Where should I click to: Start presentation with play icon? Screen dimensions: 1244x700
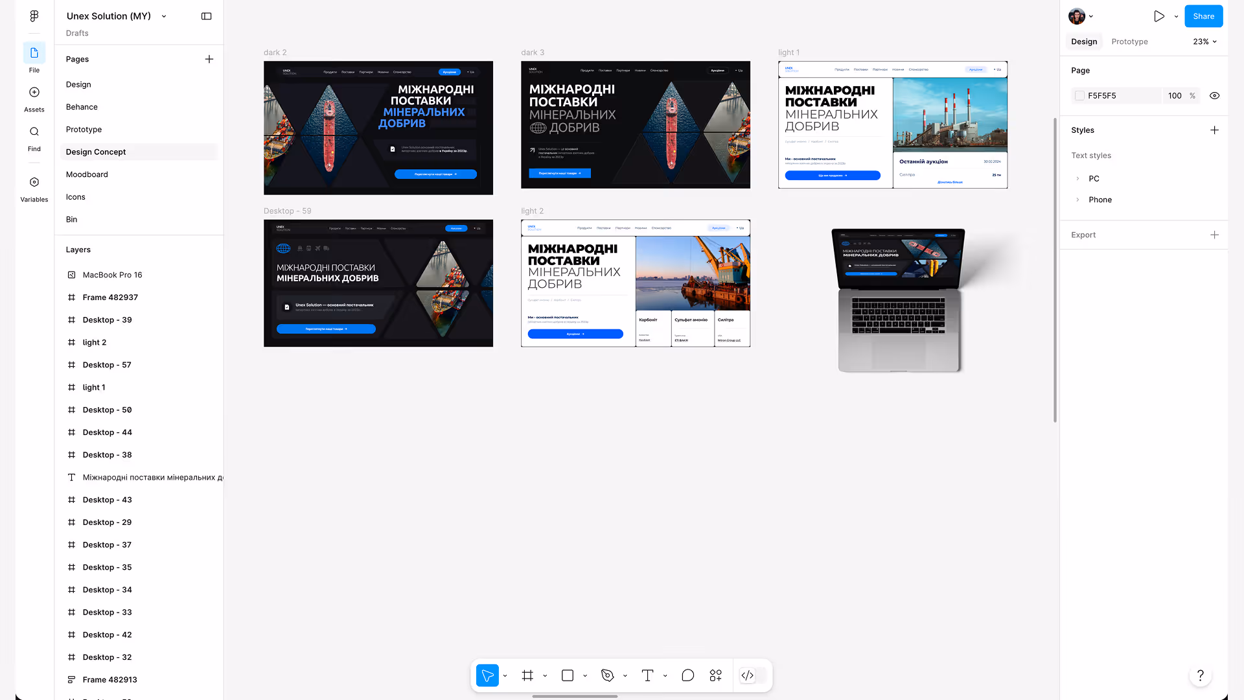[1159, 16]
